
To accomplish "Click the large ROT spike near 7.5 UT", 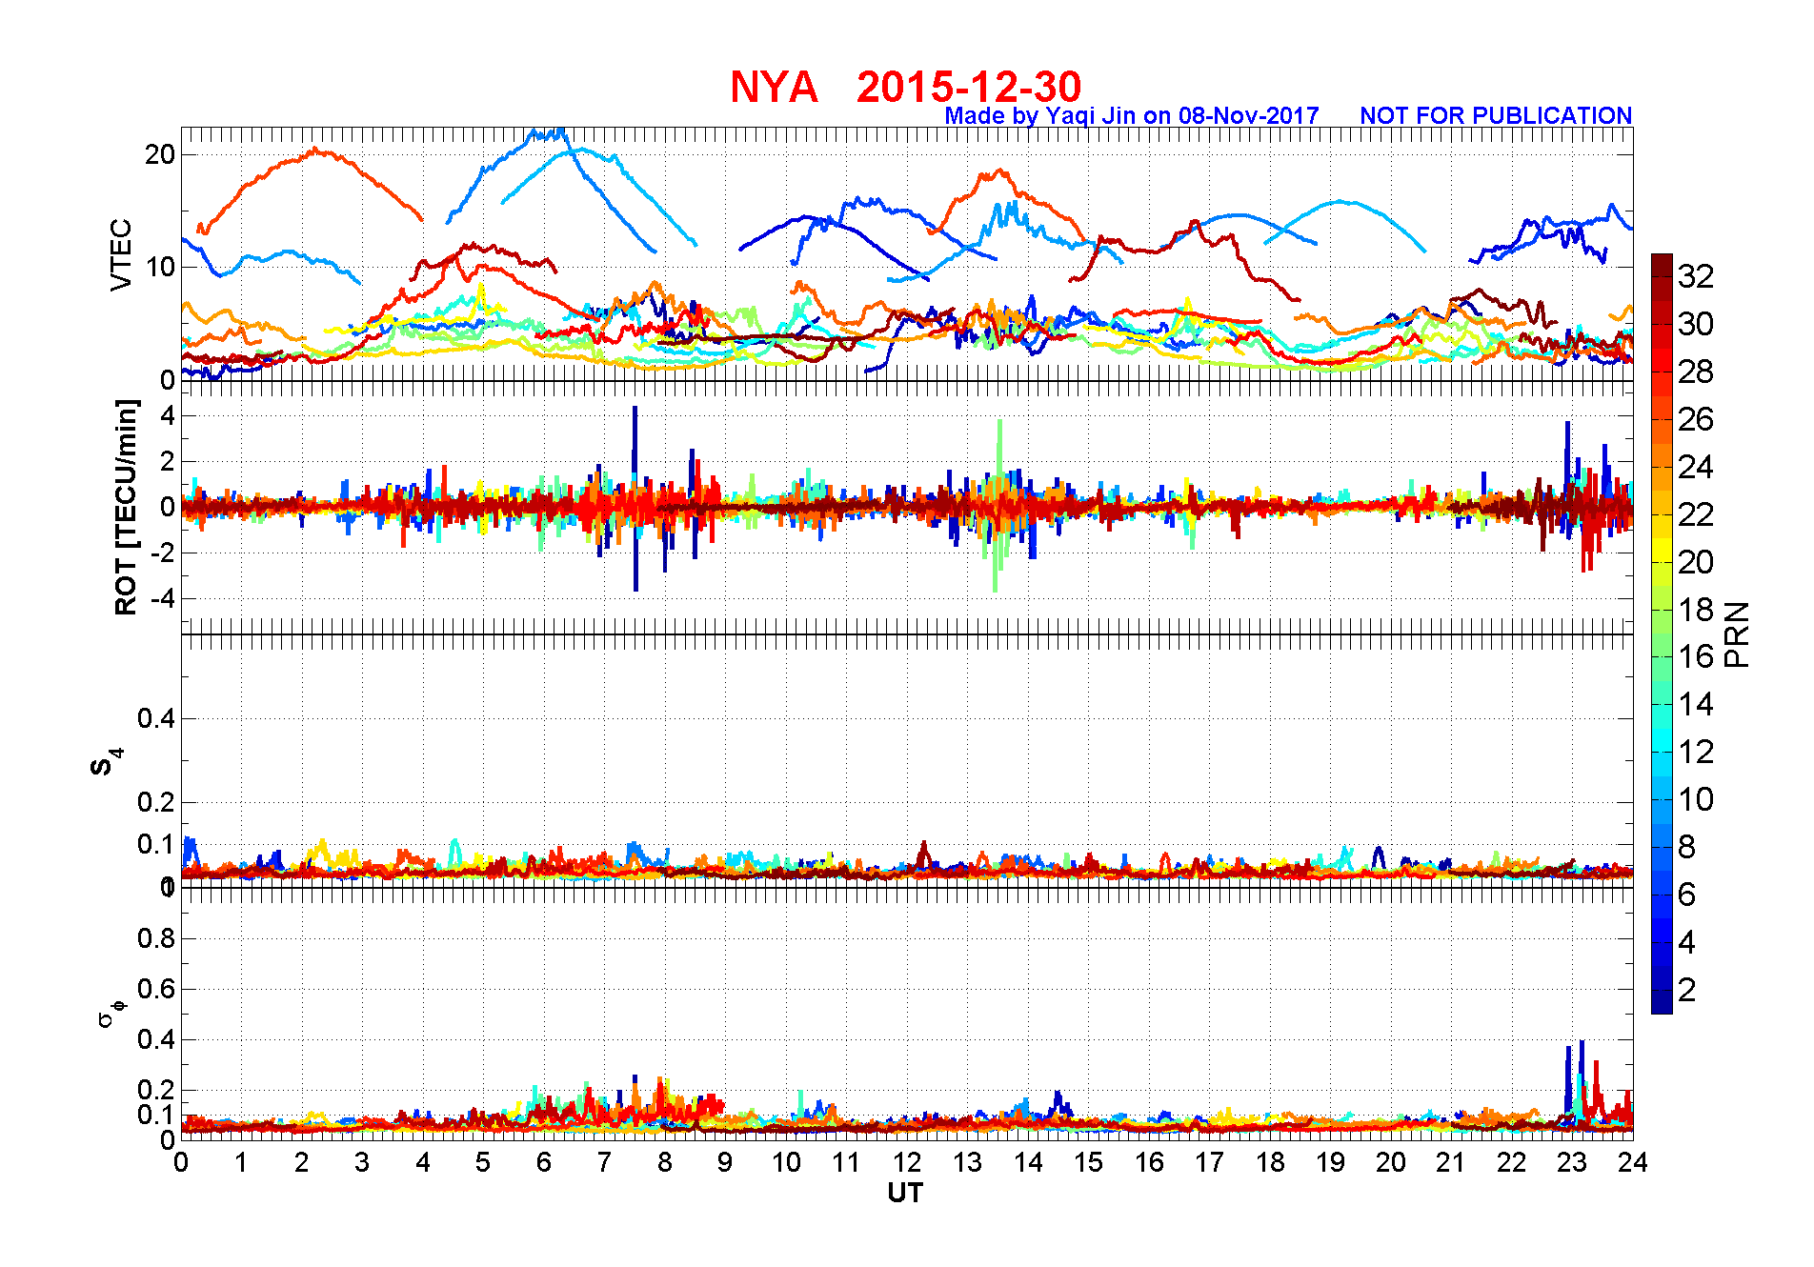I will coord(635,498).
